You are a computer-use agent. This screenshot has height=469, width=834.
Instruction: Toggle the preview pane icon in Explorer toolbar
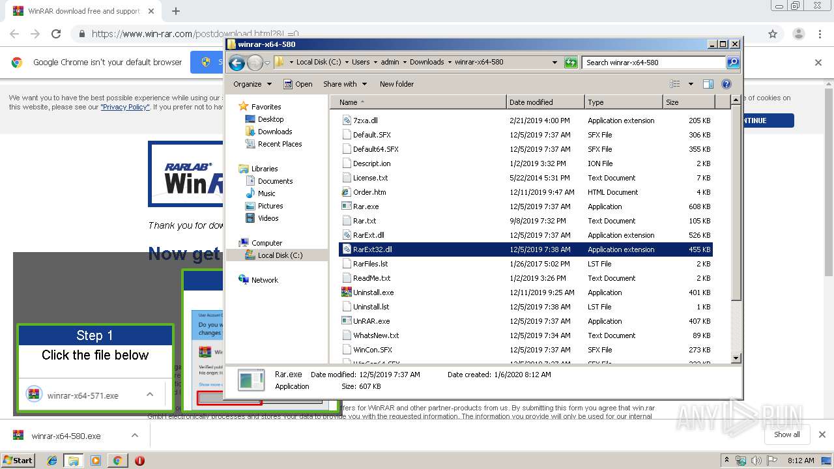(x=708, y=84)
